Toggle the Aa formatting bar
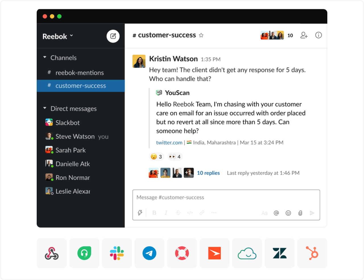 (264, 213)
